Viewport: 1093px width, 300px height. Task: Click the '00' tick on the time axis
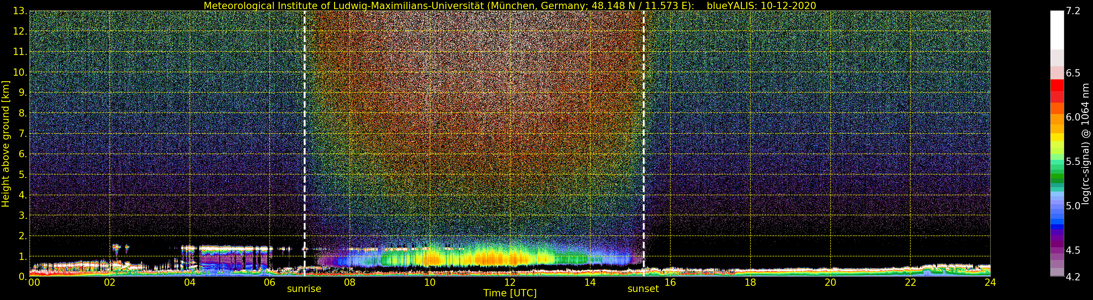click(x=34, y=283)
